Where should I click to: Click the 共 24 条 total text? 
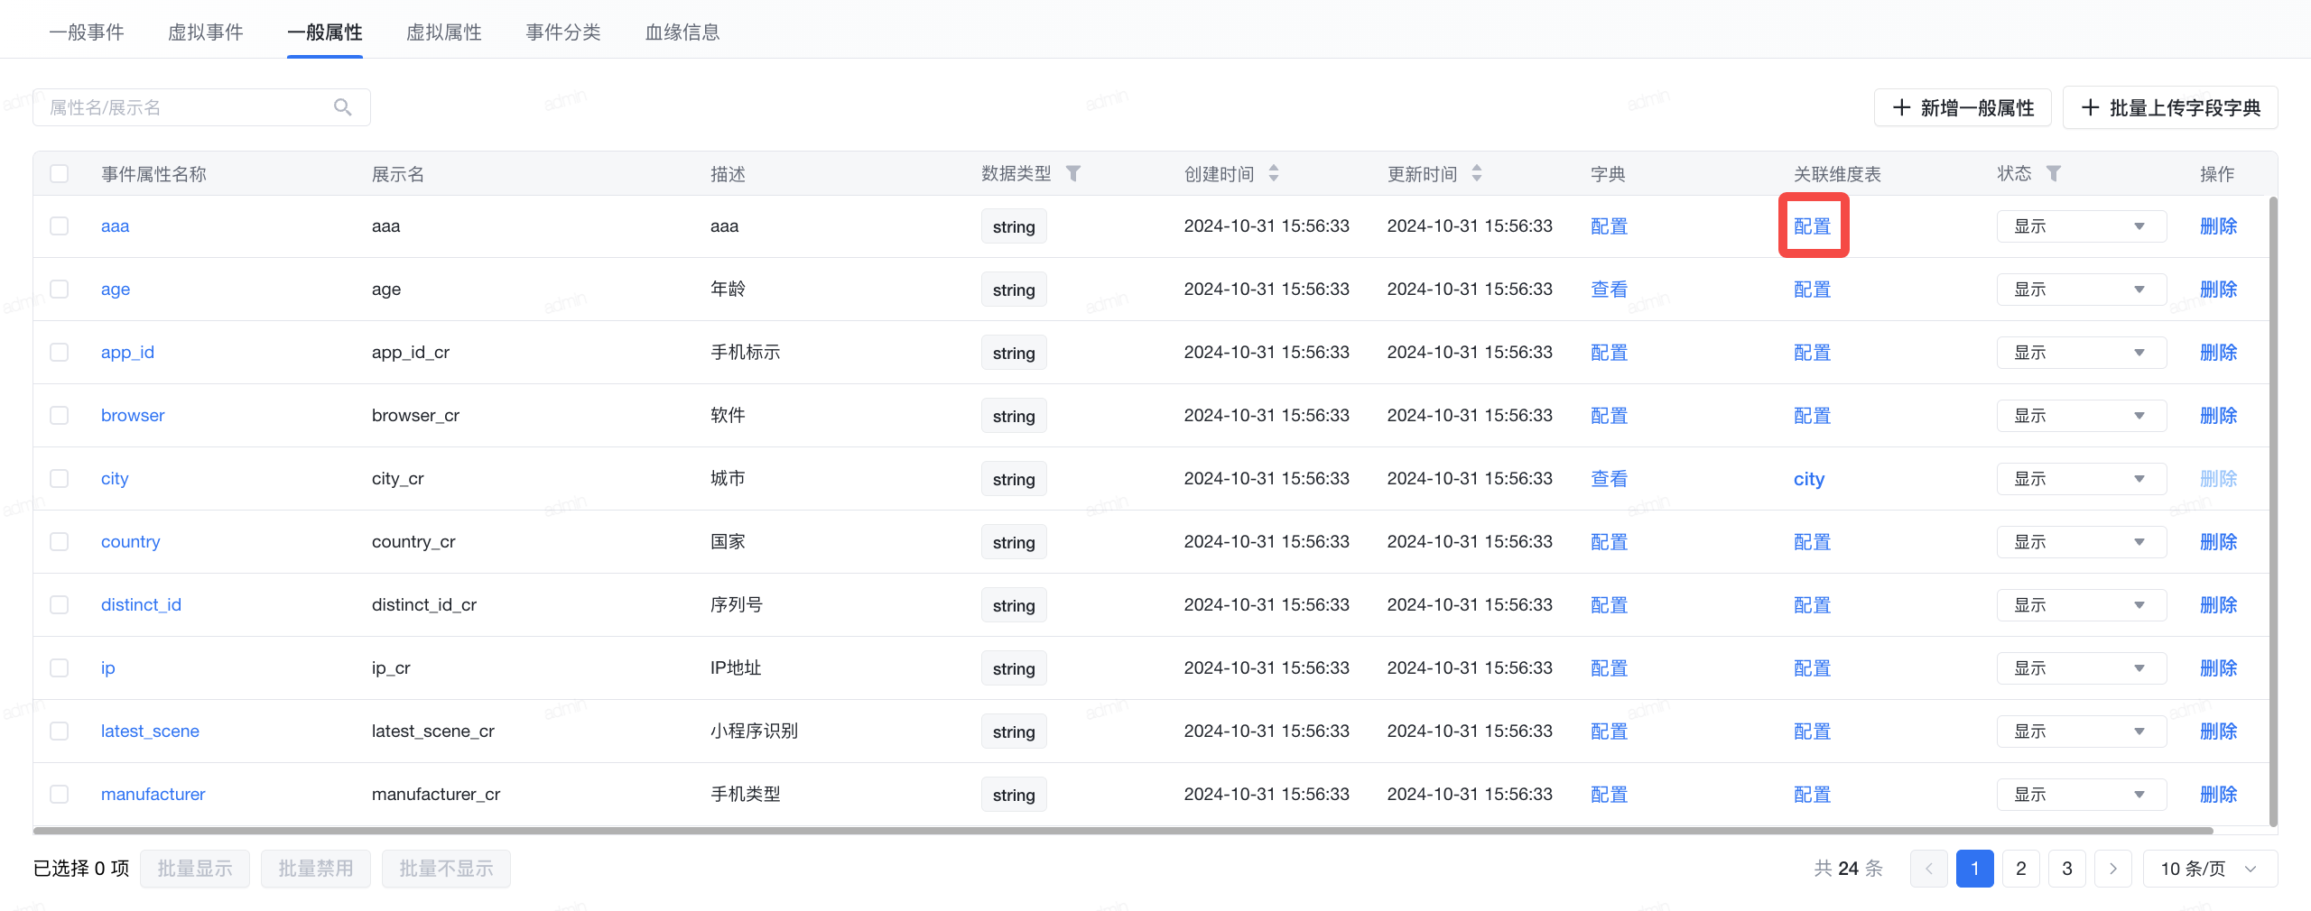pyautogui.click(x=1849, y=869)
